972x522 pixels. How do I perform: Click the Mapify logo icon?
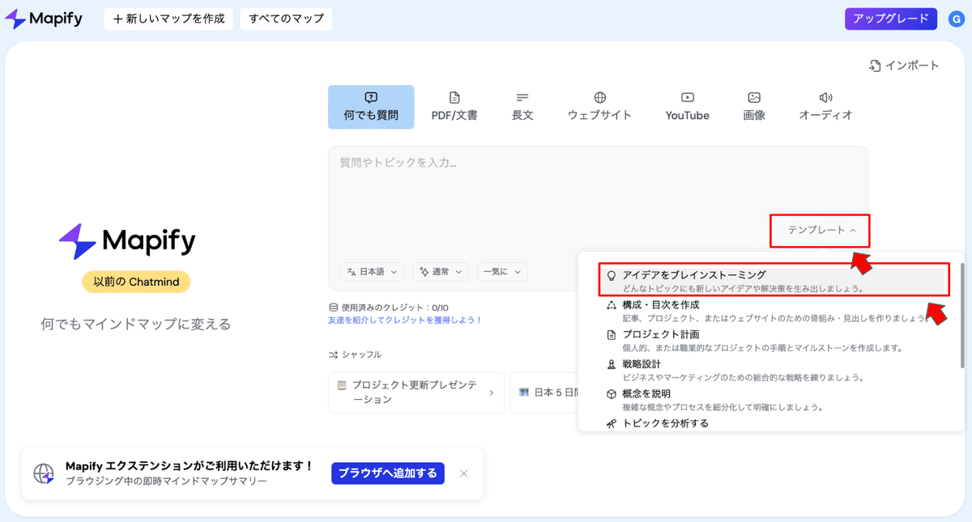pyautogui.click(x=15, y=18)
